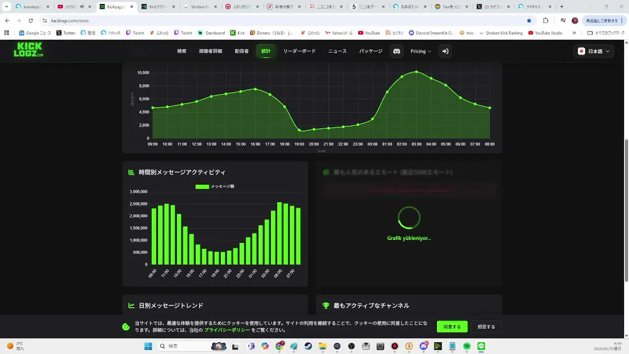The image size is (629, 354).
Task: Open Copilot from the taskbar
Action: click(x=265, y=346)
